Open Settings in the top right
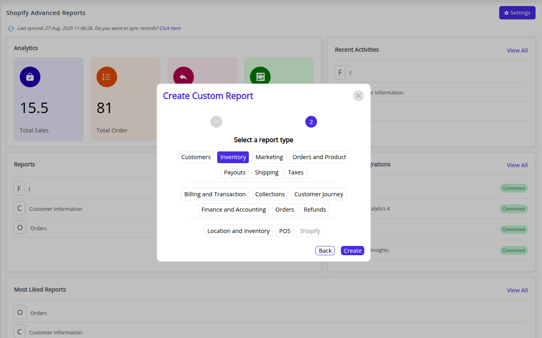The width and height of the screenshot is (542, 338). (x=517, y=13)
